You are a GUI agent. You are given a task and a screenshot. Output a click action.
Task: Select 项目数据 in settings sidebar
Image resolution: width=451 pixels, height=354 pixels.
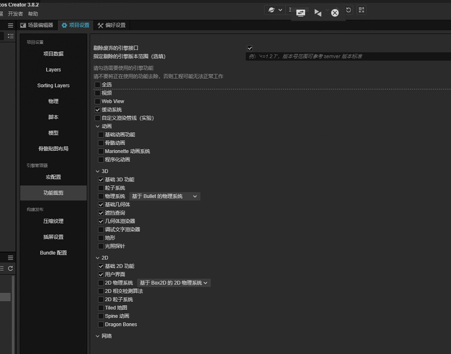coord(53,54)
